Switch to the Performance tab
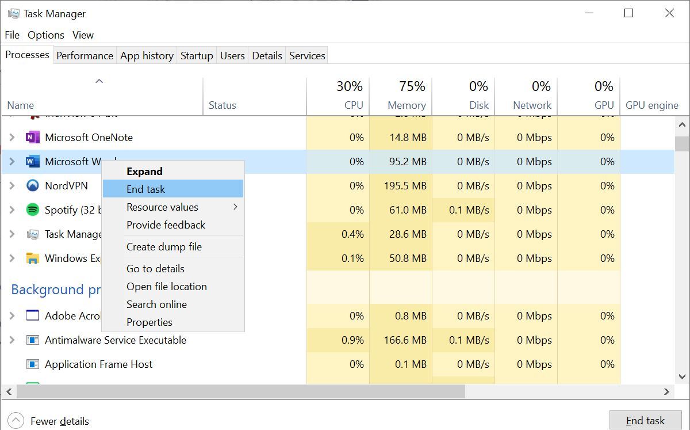Viewport: 690px width, 430px height. pos(85,55)
